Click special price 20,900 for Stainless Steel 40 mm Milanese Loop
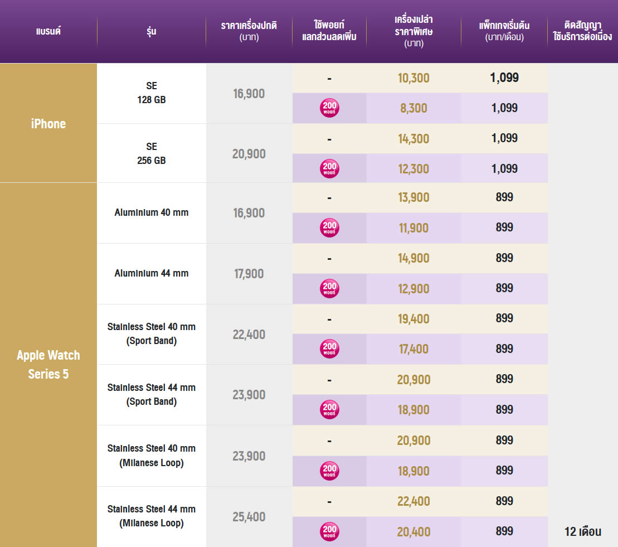 click(x=413, y=440)
